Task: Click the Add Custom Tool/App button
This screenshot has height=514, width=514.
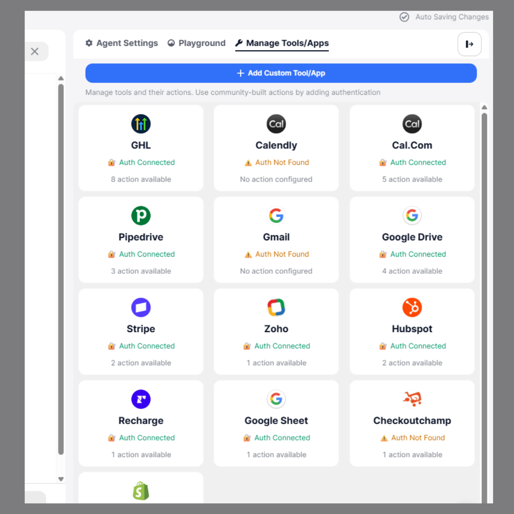Action: tap(281, 73)
